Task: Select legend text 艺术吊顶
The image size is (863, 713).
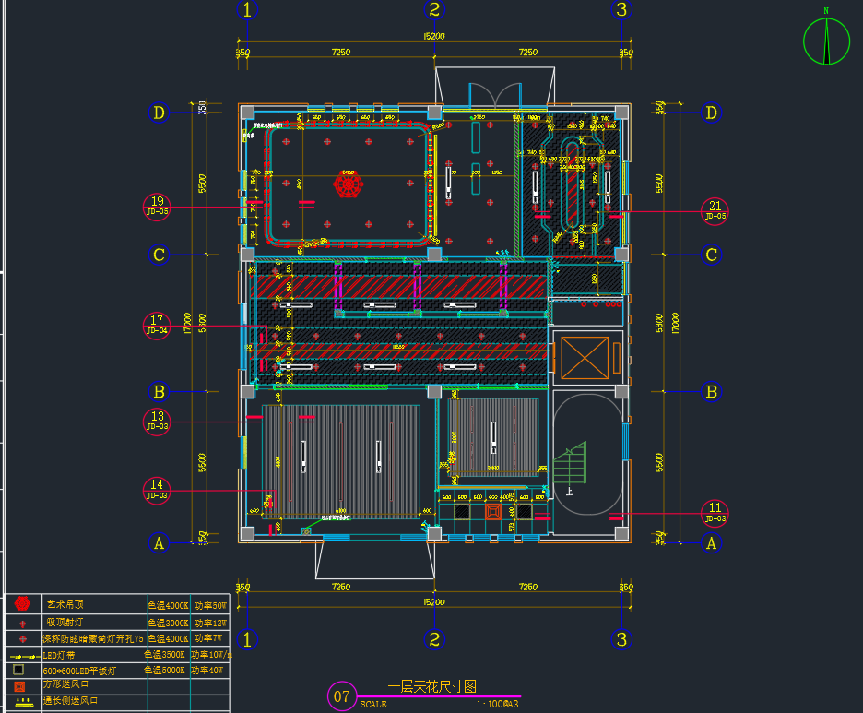Action: click(x=65, y=604)
